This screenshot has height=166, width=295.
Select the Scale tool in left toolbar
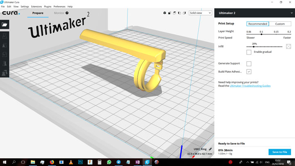(5, 45)
